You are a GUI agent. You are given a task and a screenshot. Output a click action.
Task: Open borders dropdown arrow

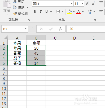[x=62, y=12]
